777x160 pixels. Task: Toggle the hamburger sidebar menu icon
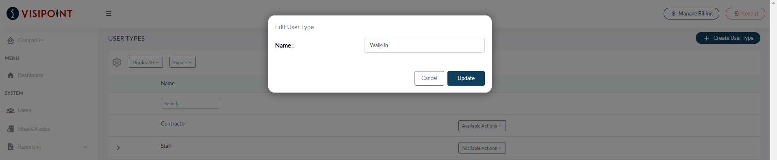coord(109,13)
